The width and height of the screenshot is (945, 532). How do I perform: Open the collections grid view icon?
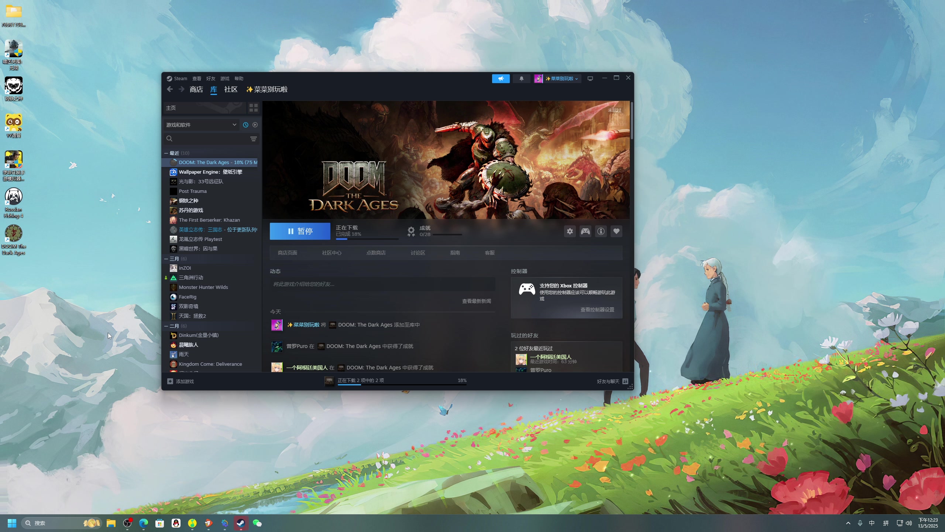point(254,108)
